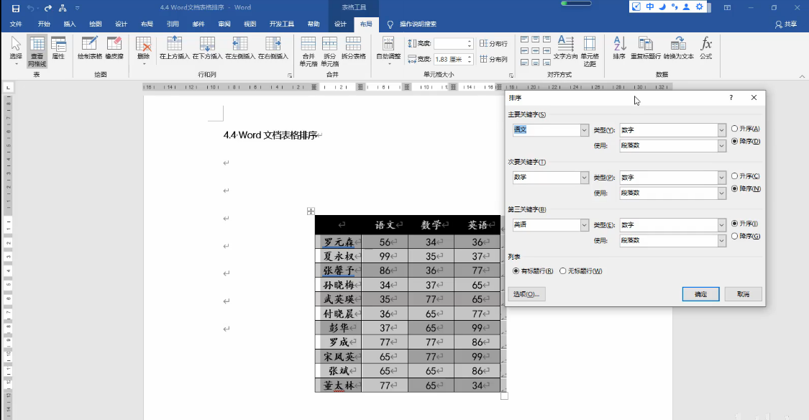The image size is (809, 420).
Task: Click 文字方向 text direction
Action: [x=565, y=48]
